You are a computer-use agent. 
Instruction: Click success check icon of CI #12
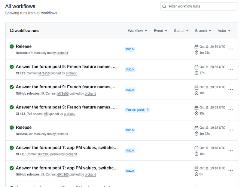click(x=12, y=107)
